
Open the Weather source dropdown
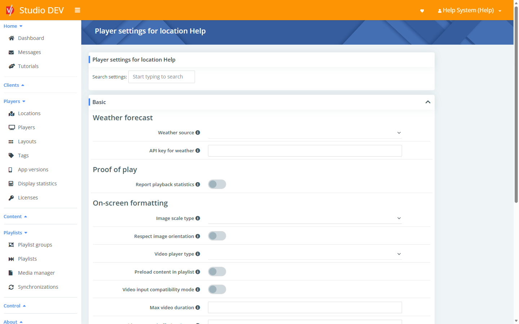305,133
